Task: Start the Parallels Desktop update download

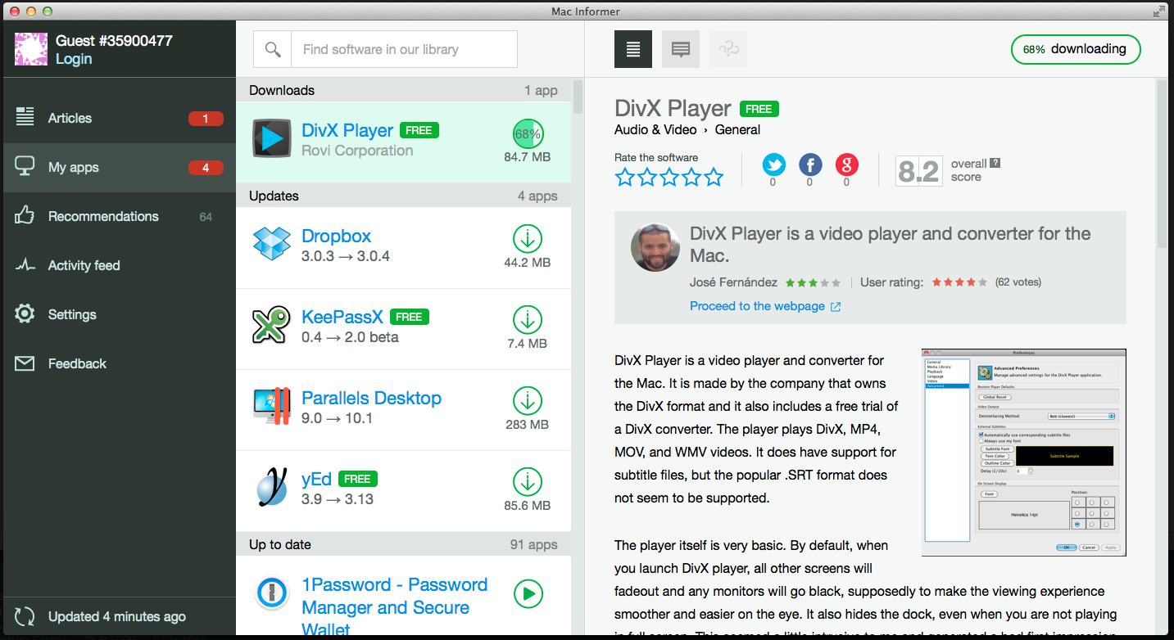Action: (528, 401)
